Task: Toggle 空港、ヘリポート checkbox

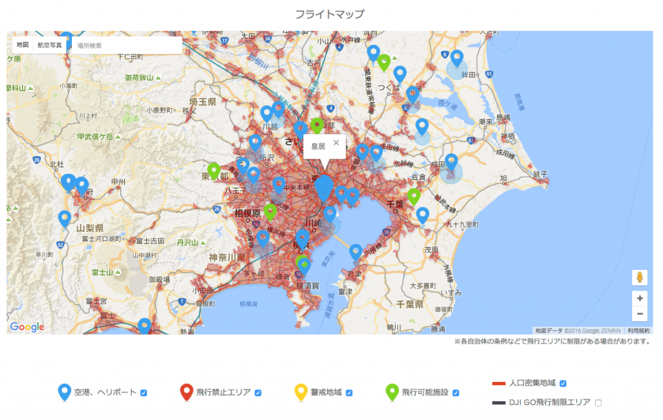Action: [x=144, y=393]
